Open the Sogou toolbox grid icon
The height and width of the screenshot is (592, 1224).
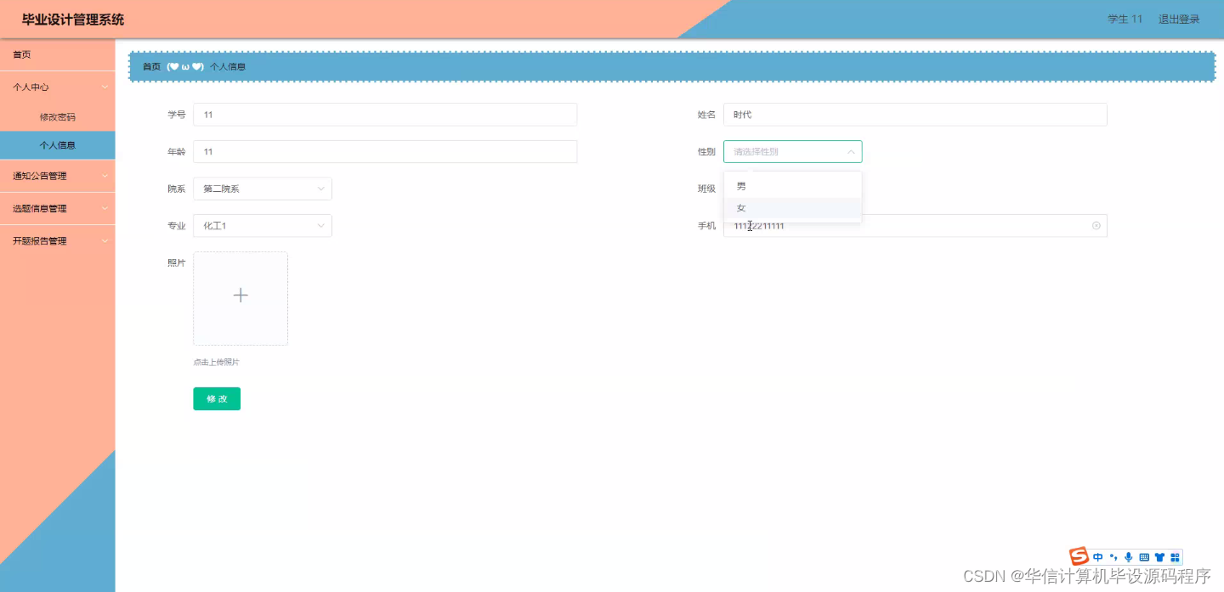coord(1175,557)
